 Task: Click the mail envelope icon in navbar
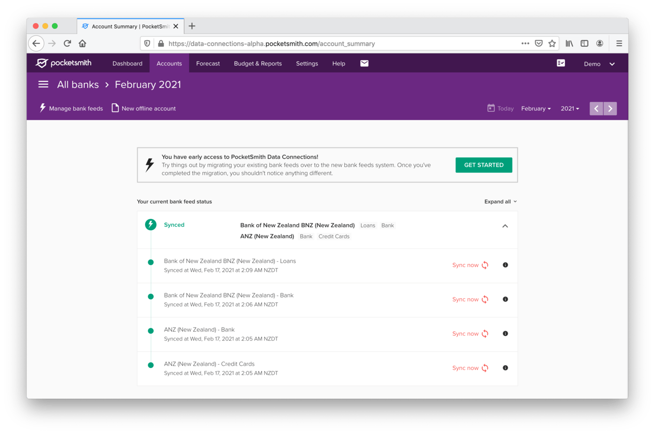tap(364, 64)
